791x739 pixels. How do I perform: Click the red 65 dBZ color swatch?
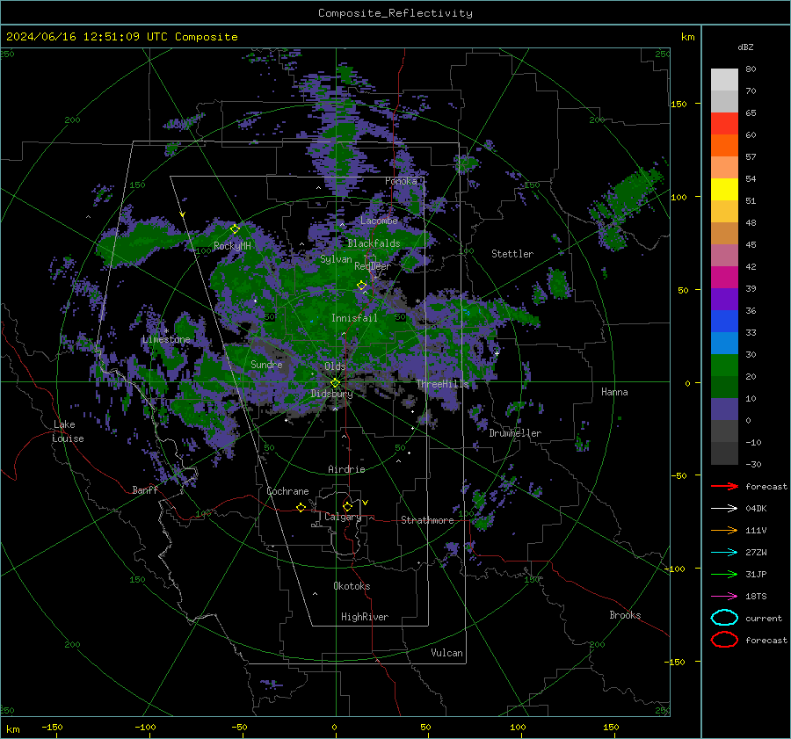tap(724, 123)
